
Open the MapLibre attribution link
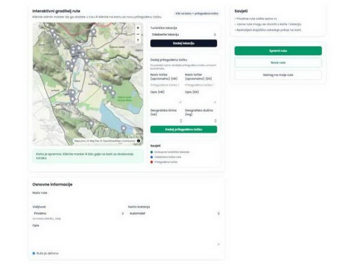point(80,141)
